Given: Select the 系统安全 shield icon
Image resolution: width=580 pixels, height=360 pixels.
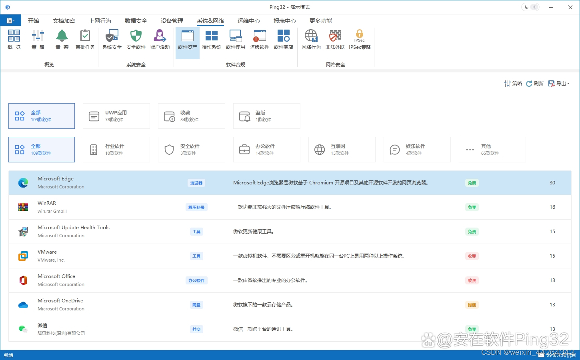Looking at the screenshot, I should click(x=112, y=39).
